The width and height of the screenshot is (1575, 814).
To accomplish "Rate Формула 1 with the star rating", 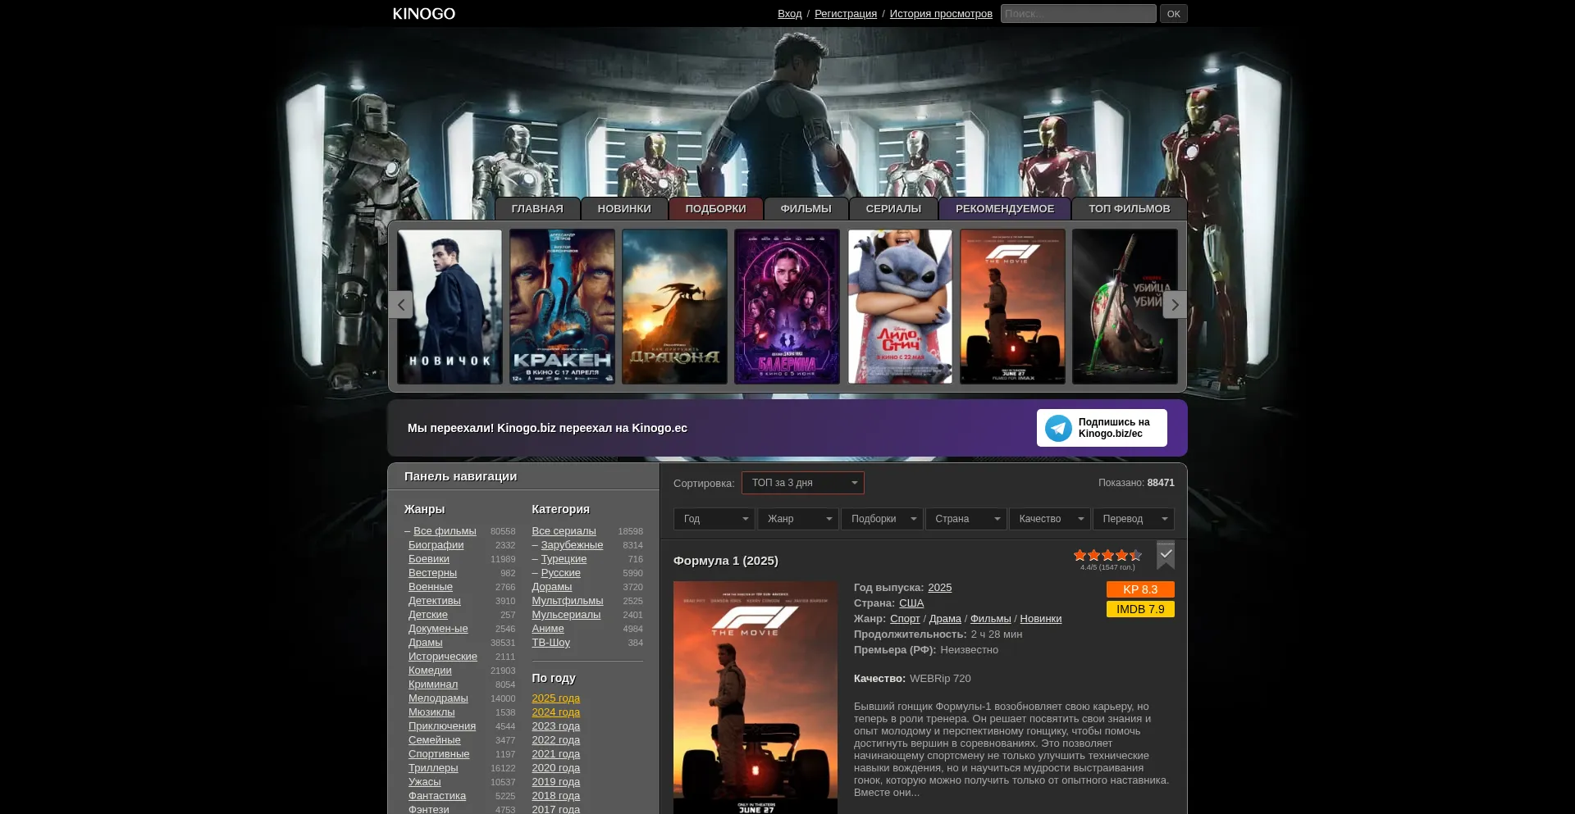I will coord(1107,555).
